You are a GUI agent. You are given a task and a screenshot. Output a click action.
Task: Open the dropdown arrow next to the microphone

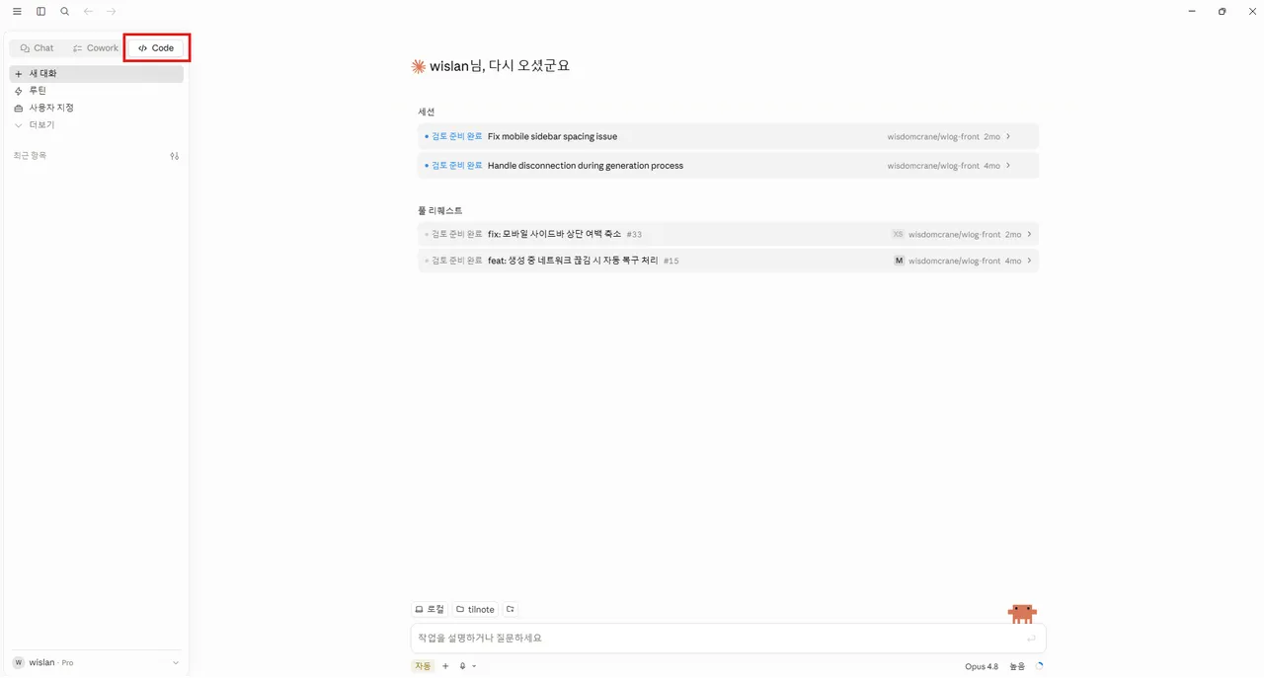(x=474, y=666)
